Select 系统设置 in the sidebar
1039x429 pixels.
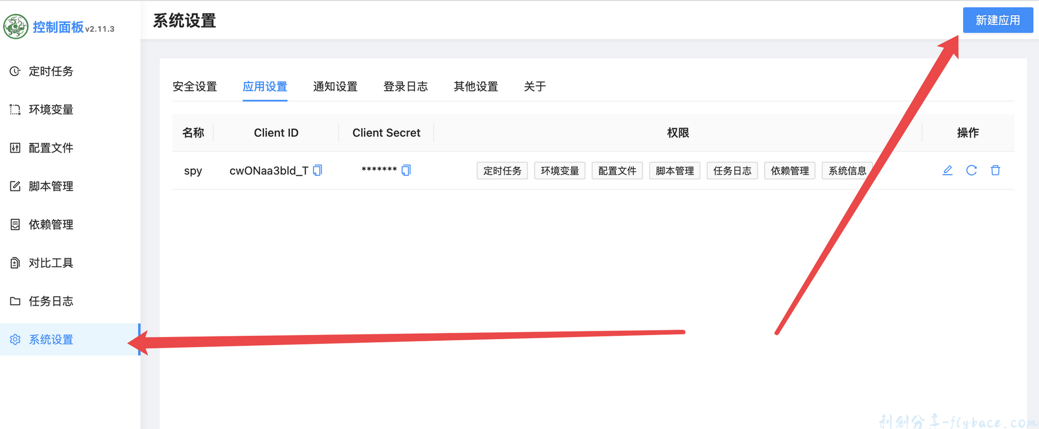(70, 340)
